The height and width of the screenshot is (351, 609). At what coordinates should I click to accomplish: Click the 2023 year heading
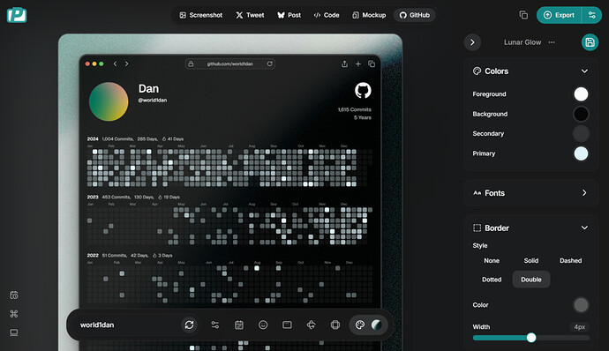(93, 197)
